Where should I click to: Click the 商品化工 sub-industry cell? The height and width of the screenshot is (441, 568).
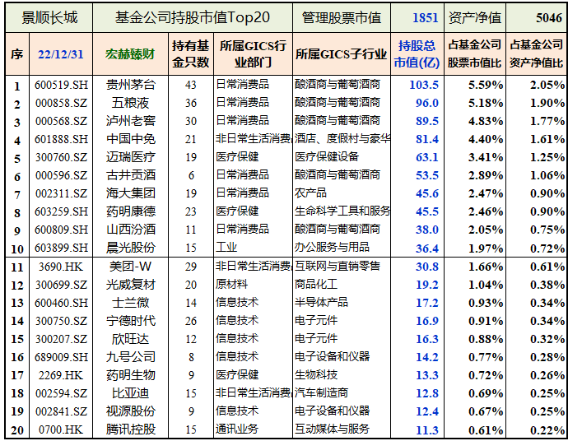(x=316, y=284)
